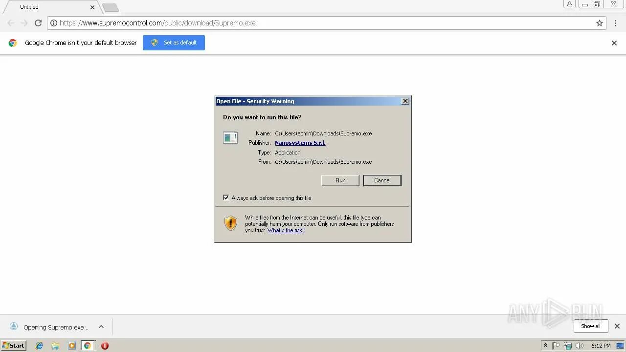Click the download file icon for Supremo.exe
Viewport: 626px width, 352px height.
coord(14,326)
